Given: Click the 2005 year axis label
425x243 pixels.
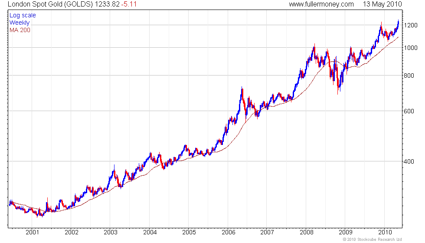Looking at the screenshot, I should pyautogui.click(x=189, y=232).
